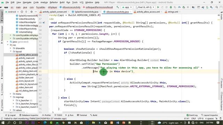Screen dimensions: 223x125
Task: Open the app run configuration dropdown
Action: (x=127, y=7)
